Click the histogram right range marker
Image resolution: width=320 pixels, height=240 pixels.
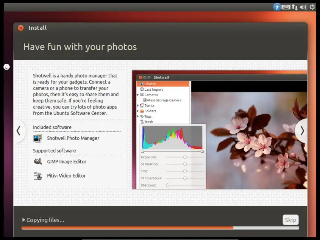click(x=202, y=151)
